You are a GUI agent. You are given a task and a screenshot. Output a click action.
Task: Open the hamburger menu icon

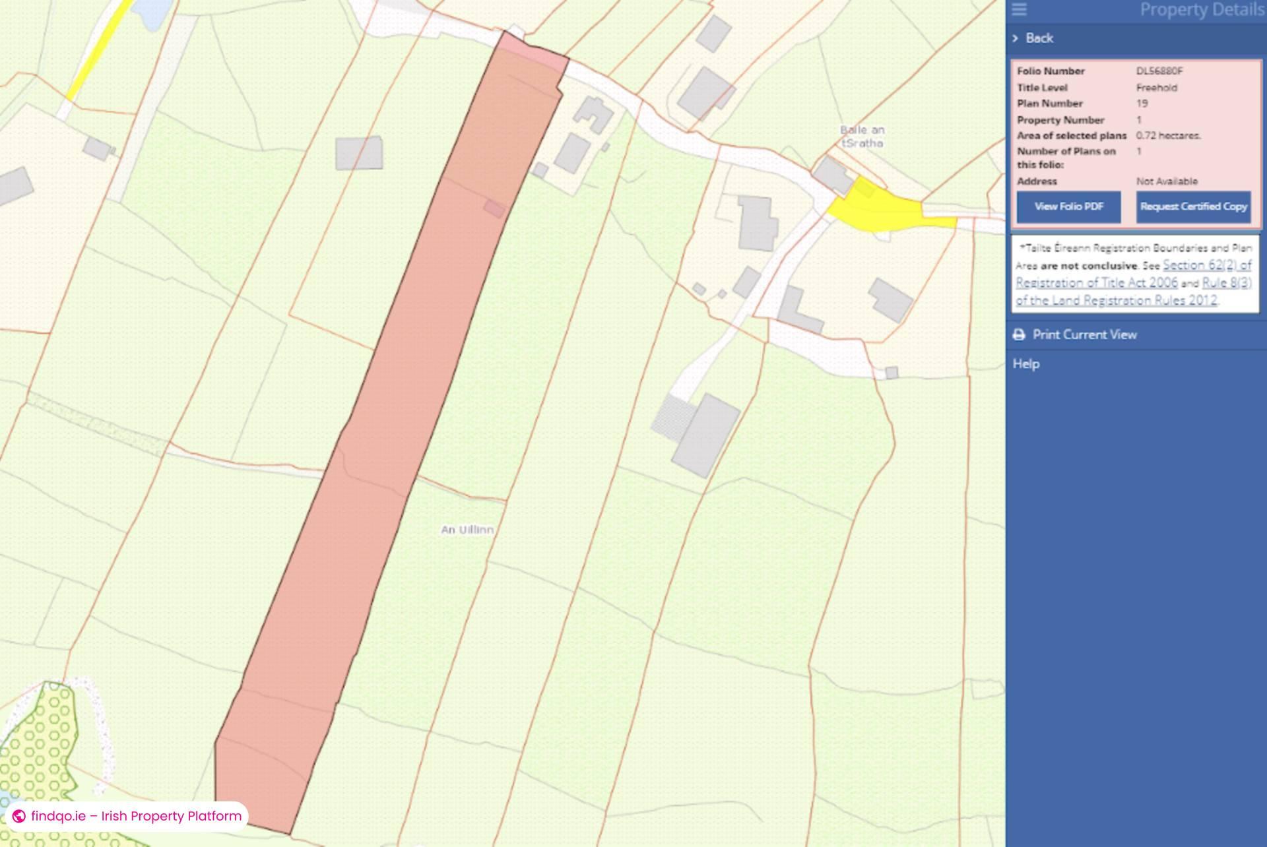pos(1019,9)
